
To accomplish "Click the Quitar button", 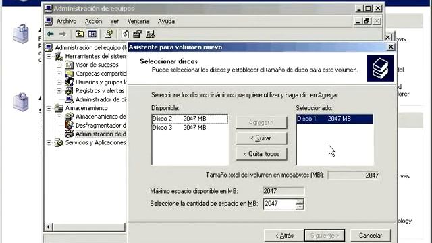I will click(x=261, y=138).
